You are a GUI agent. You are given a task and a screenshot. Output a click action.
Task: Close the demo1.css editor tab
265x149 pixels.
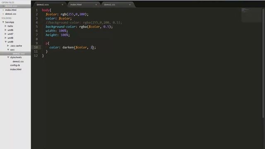130,5
